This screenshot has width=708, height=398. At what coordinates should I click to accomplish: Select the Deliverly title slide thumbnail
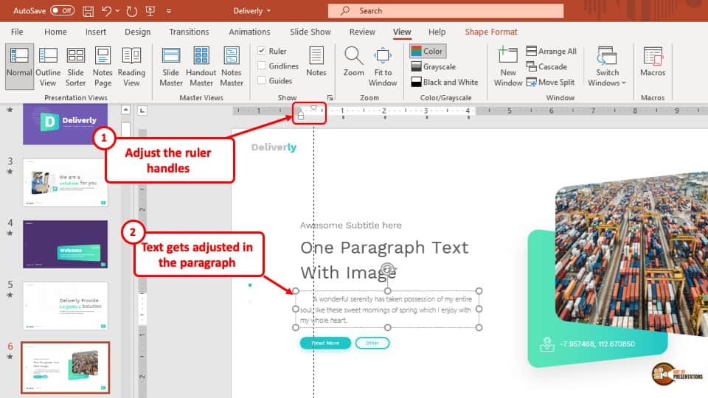point(66,124)
